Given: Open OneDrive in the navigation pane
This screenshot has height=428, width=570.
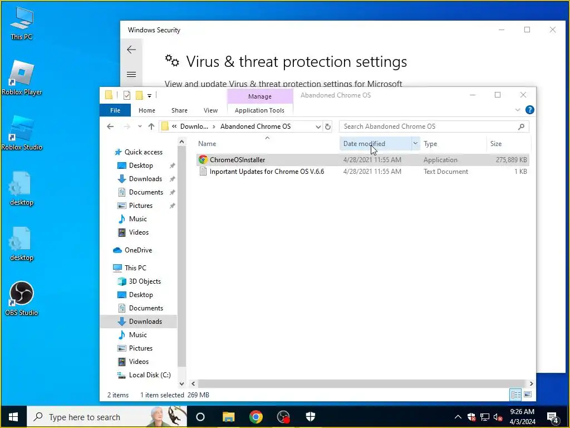Looking at the screenshot, I should 138,250.
